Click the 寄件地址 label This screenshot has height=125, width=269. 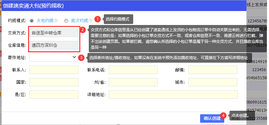pos(17,58)
